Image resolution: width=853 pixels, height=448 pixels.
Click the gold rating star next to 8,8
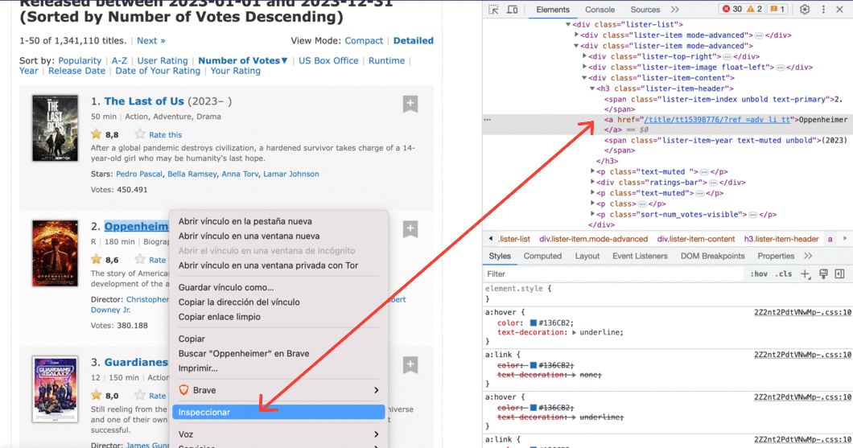tap(97, 134)
